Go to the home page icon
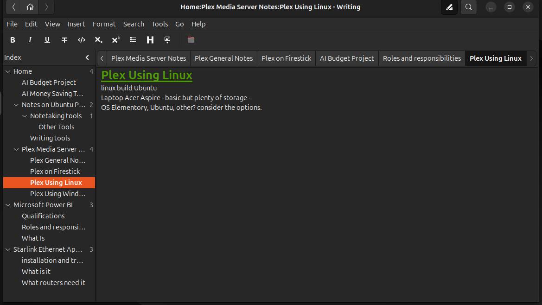The height and width of the screenshot is (305, 542). (30, 7)
